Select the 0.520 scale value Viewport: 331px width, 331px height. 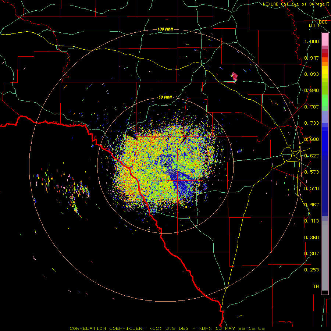click(x=312, y=189)
